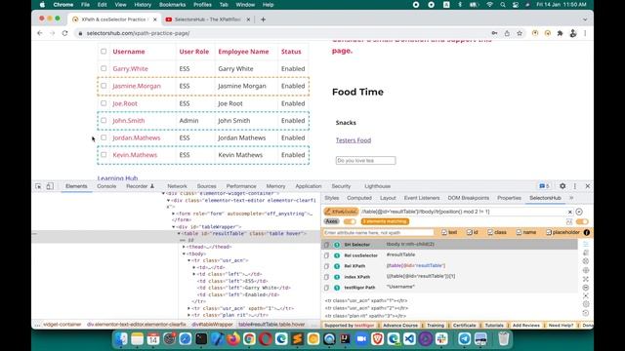Image resolution: width=625 pixels, height=351 pixels.
Task: Expand the tr class="plan rit" node
Action: (188, 315)
